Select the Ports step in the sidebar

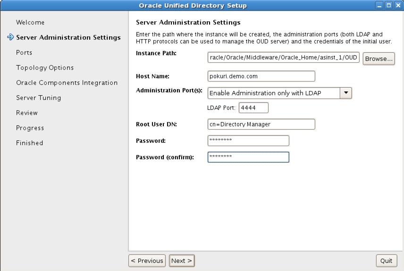(24, 52)
